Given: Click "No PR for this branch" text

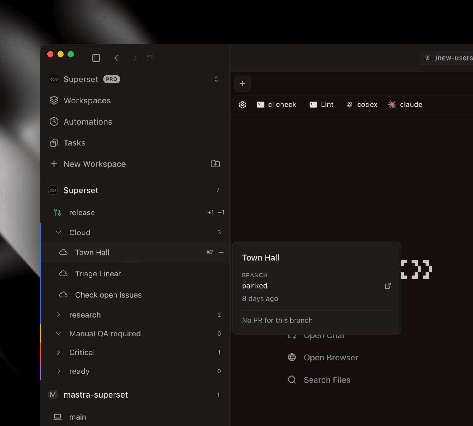Looking at the screenshot, I should click(x=277, y=320).
